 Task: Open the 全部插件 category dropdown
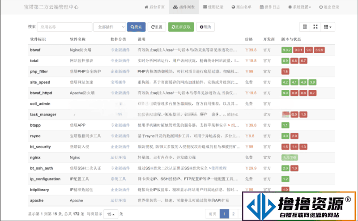(110, 27)
